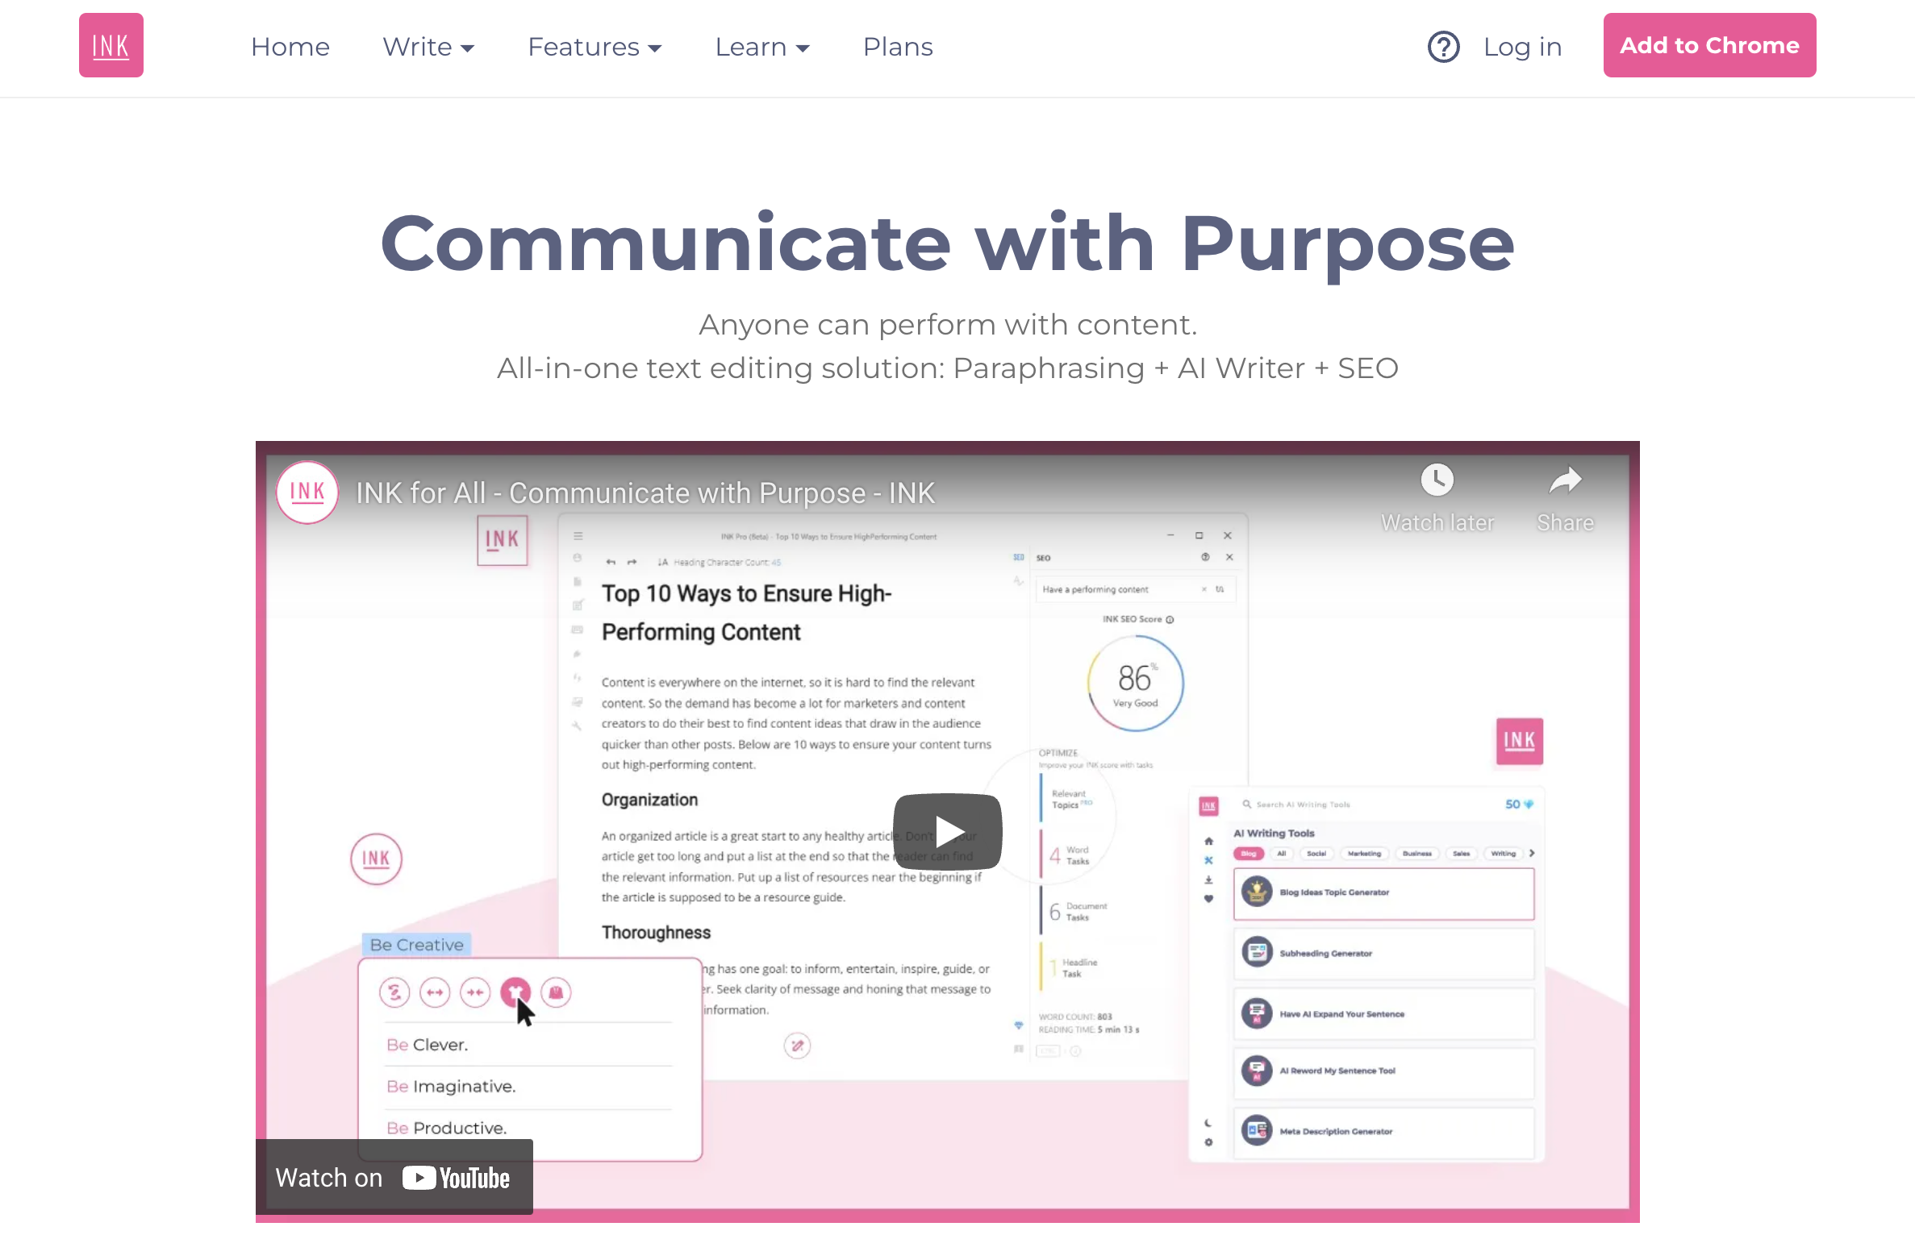Select the Plans menu item

900,46
